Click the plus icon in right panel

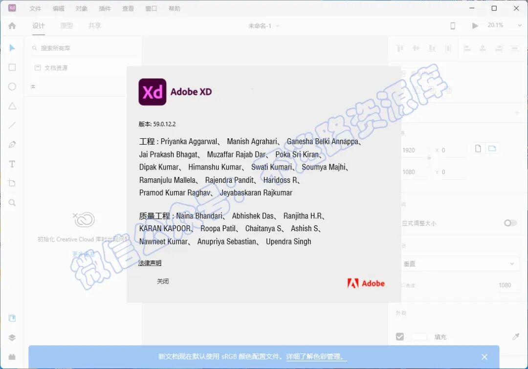(x=517, y=113)
